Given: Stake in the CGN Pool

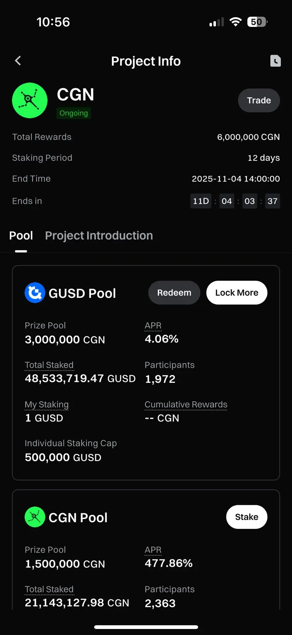Looking at the screenshot, I should tap(247, 517).
